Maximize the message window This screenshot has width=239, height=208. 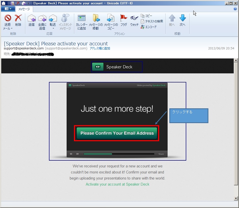tap(231, 3)
